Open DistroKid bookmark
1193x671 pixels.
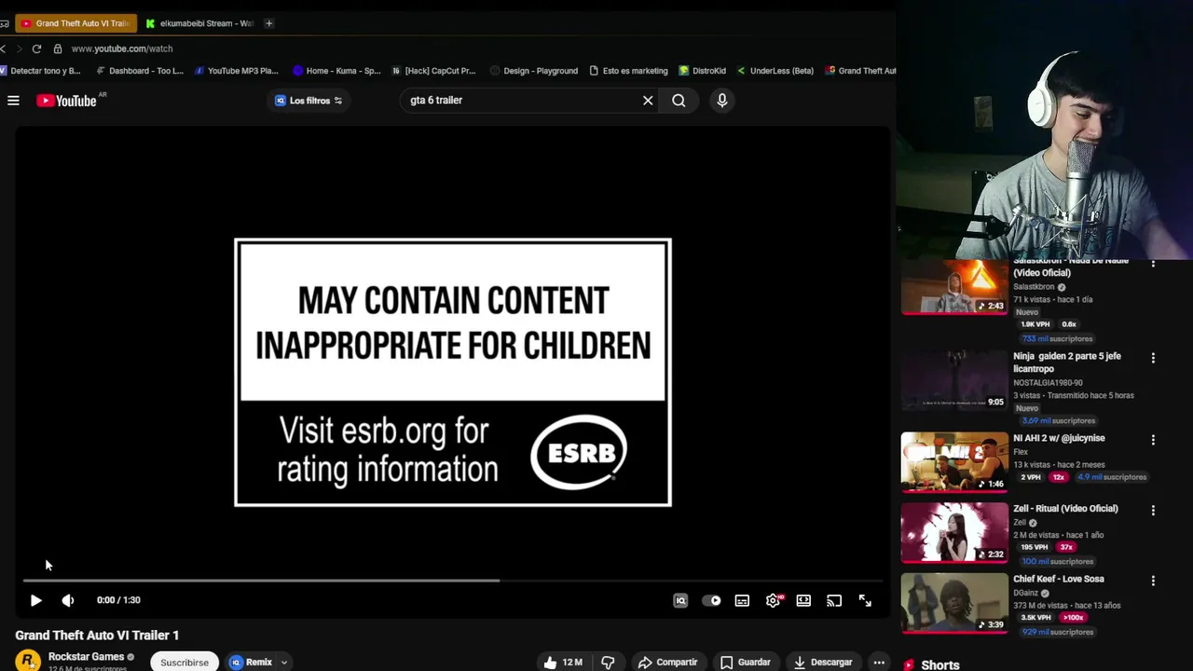pyautogui.click(x=703, y=71)
